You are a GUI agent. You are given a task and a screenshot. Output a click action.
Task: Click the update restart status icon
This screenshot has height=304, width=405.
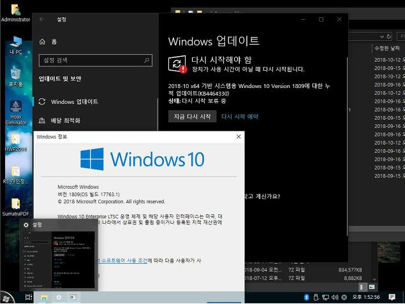coord(177,64)
